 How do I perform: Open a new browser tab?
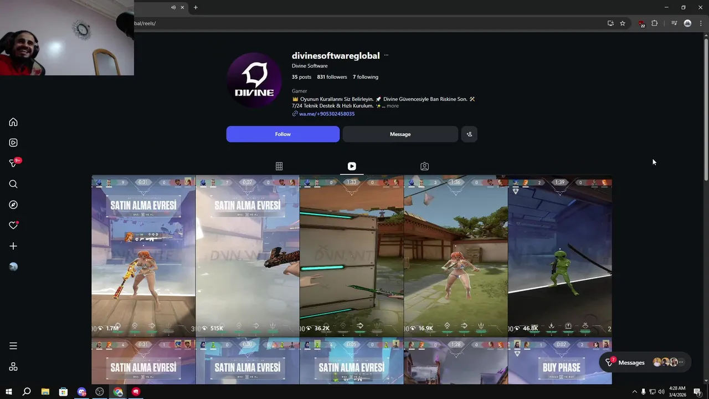pos(196,7)
